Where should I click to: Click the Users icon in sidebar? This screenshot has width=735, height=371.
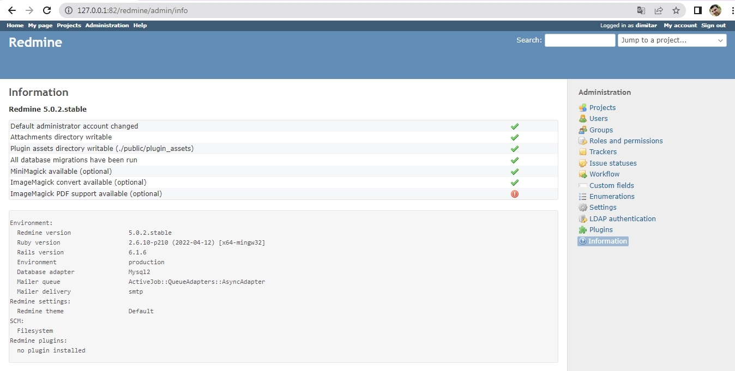[x=583, y=119]
